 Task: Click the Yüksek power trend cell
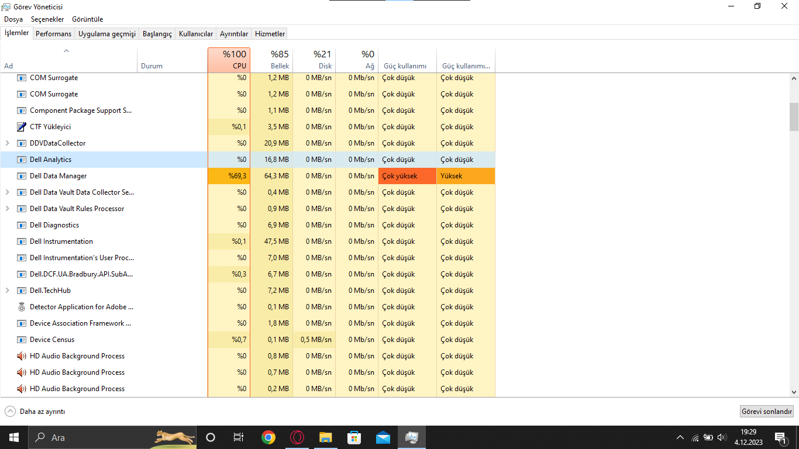[466, 176]
